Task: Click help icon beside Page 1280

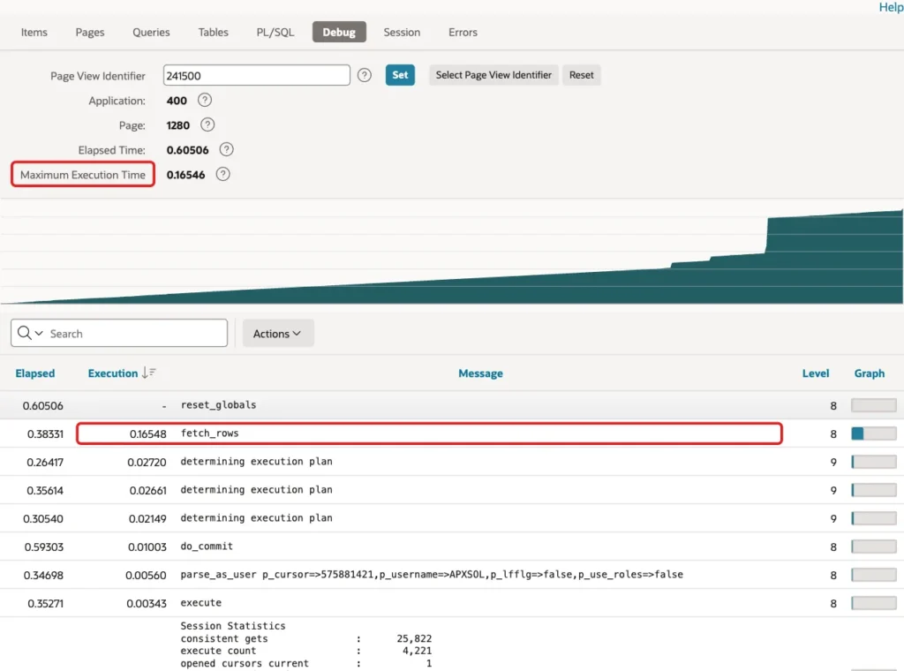Action: click(207, 125)
